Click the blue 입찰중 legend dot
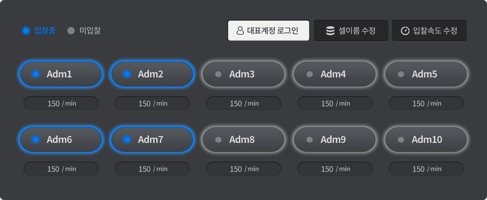This screenshot has height=200, width=487. click(x=26, y=31)
